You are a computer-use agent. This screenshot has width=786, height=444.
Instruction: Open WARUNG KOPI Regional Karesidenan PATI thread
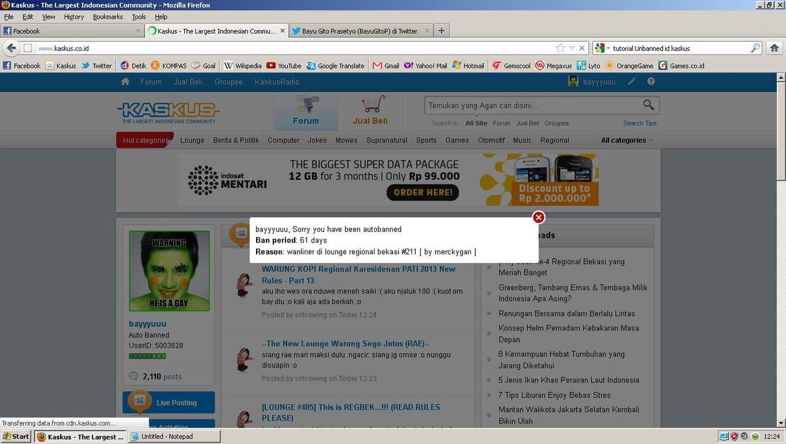pos(359,275)
